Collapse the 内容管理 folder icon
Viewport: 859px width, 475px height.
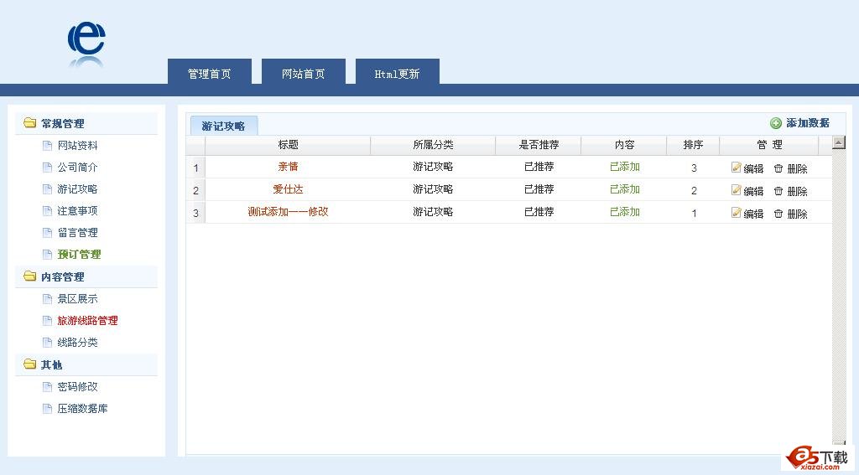[29, 276]
